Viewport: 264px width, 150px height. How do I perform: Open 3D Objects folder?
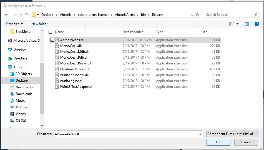click(x=21, y=74)
